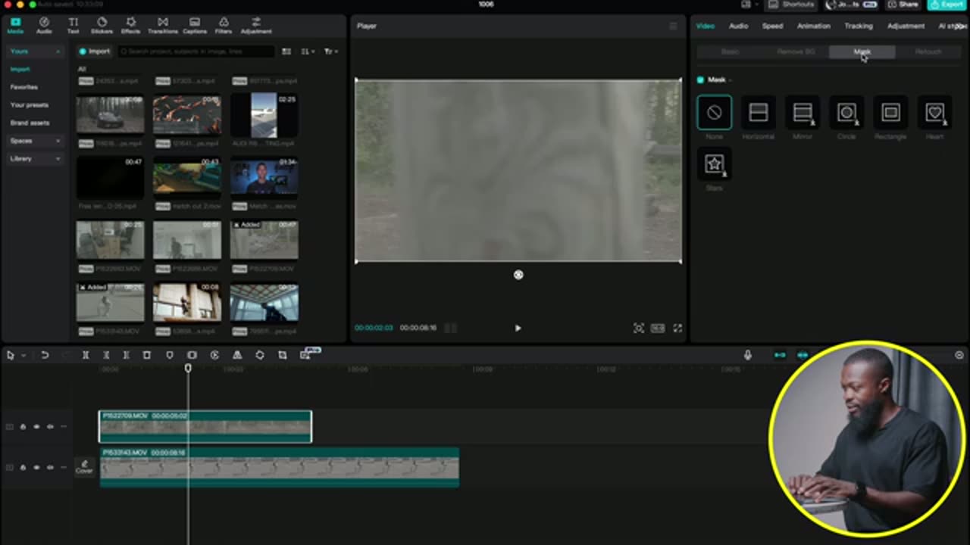
Task: Open Brand assets in the sidebar
Action: pos(30,123)
